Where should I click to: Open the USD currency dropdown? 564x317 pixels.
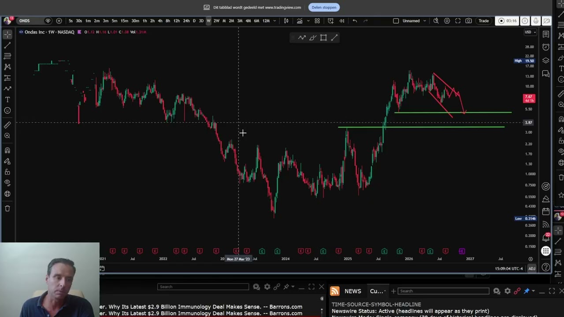click(530, 32)
